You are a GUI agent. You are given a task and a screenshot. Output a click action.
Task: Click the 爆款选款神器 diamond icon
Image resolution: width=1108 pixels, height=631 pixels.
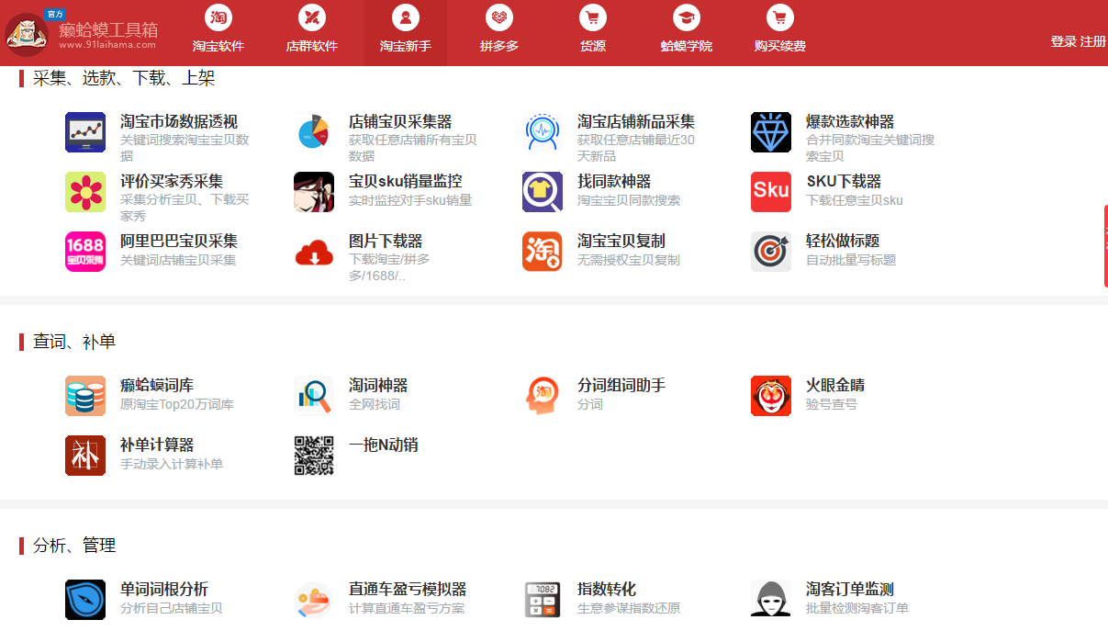(x=771, y=132)
